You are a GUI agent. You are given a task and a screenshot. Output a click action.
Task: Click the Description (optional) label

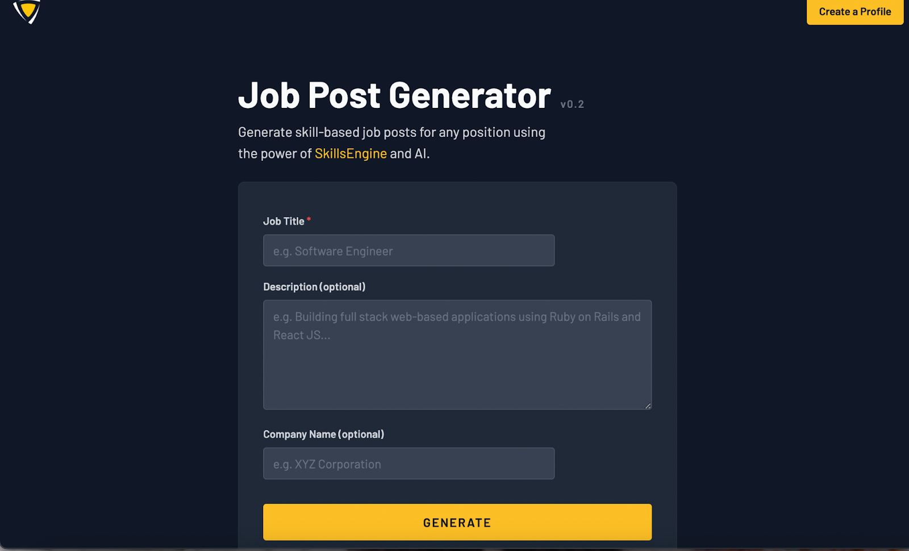pos(314,287)
